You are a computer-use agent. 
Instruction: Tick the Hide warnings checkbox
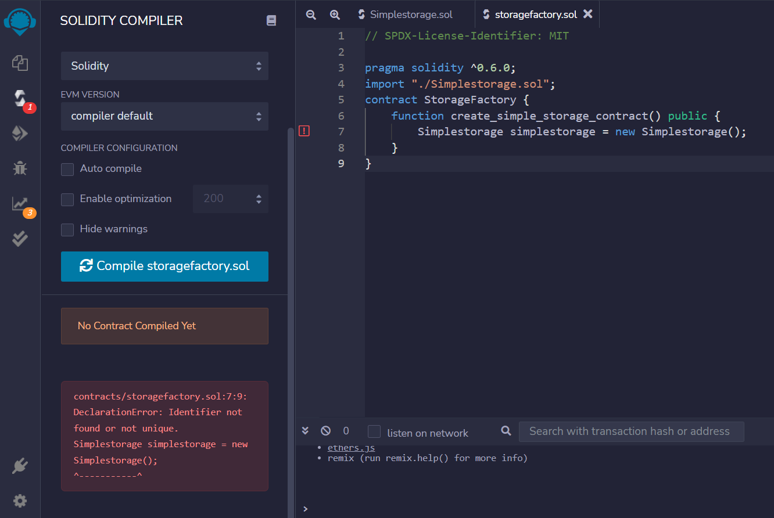pyautogui.click(x=67, y=229)
